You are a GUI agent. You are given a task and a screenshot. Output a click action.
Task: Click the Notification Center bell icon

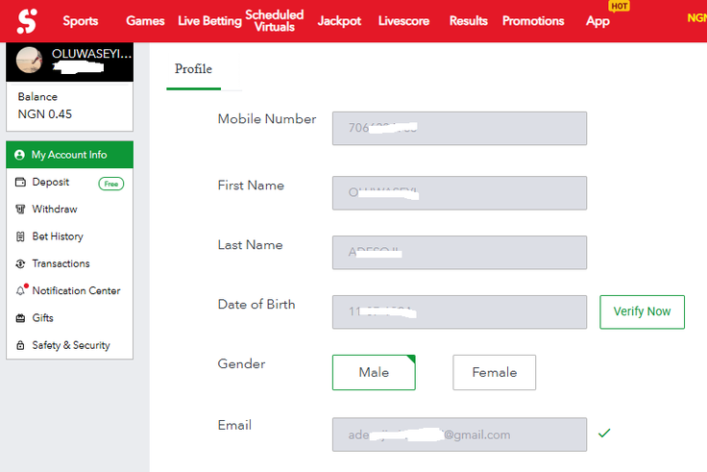click(x=20, y=290)
